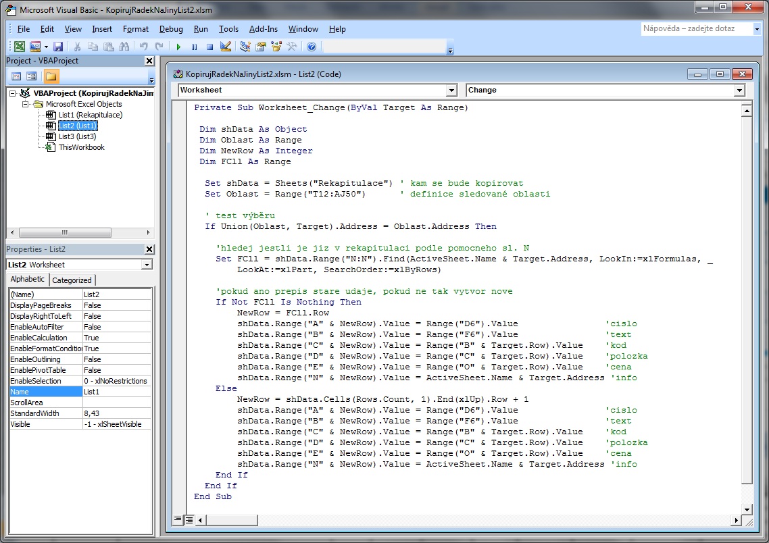Open the Change procedure dropdown
This screenshot has width=769, height=543.
click(x=739, y=90)
